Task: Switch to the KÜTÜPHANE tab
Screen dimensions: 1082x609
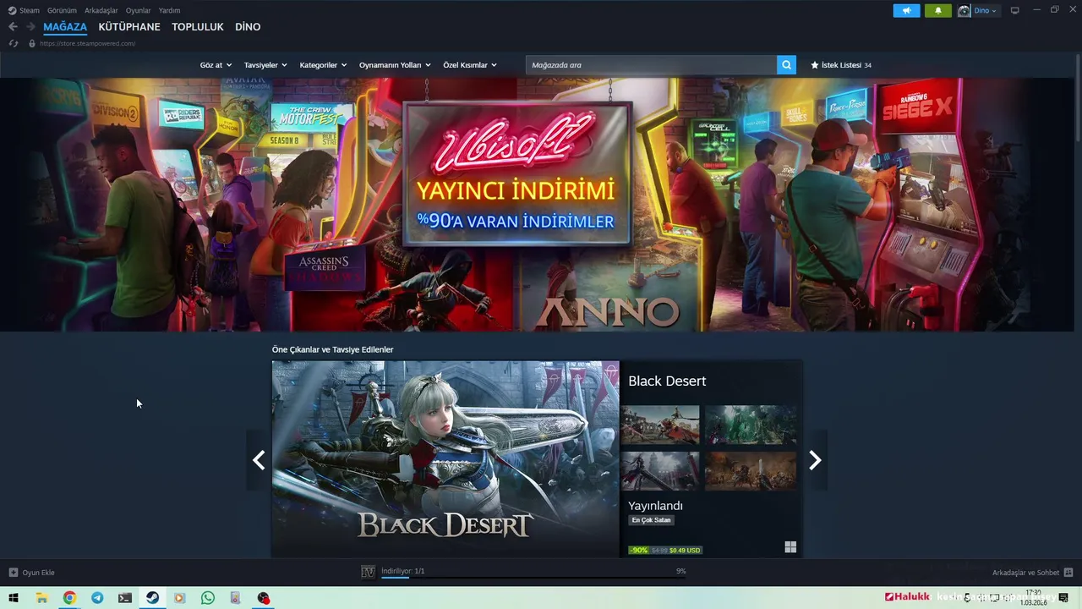Action: [x=129, y=27]
